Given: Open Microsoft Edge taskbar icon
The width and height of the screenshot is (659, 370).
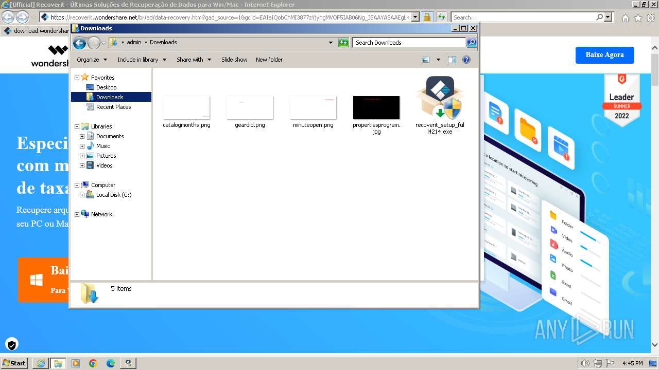Looking at the screenshot, I should click(x=111, y=363).
